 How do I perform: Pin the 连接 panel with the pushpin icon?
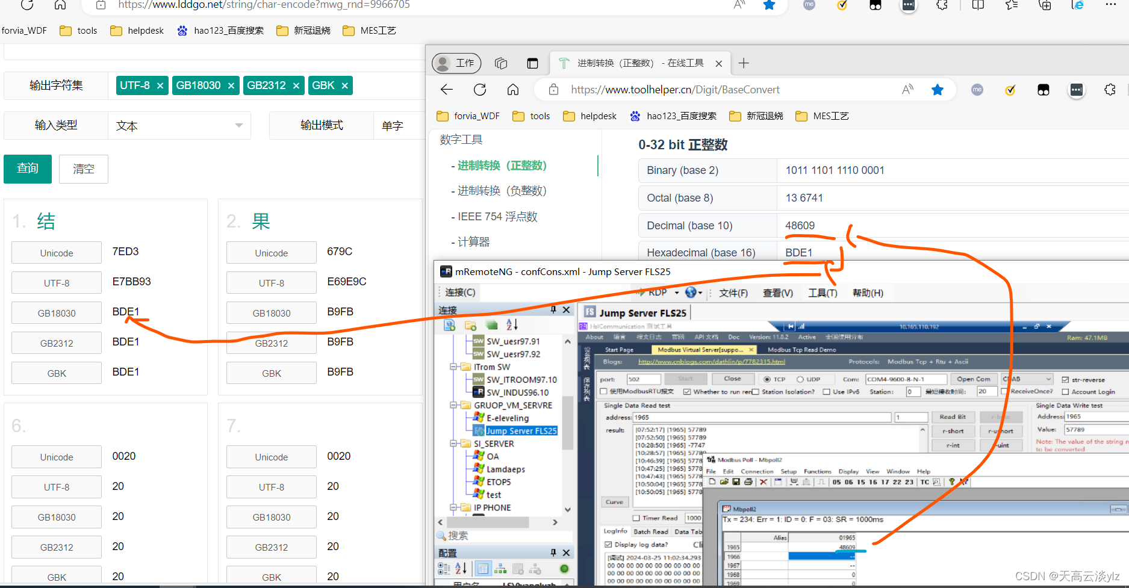[x=553, y=309]
